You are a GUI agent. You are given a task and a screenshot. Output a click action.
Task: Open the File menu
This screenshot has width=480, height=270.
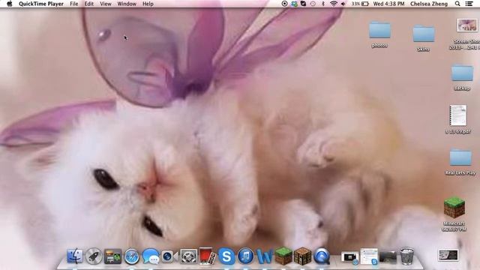click(x=73, y=4)
